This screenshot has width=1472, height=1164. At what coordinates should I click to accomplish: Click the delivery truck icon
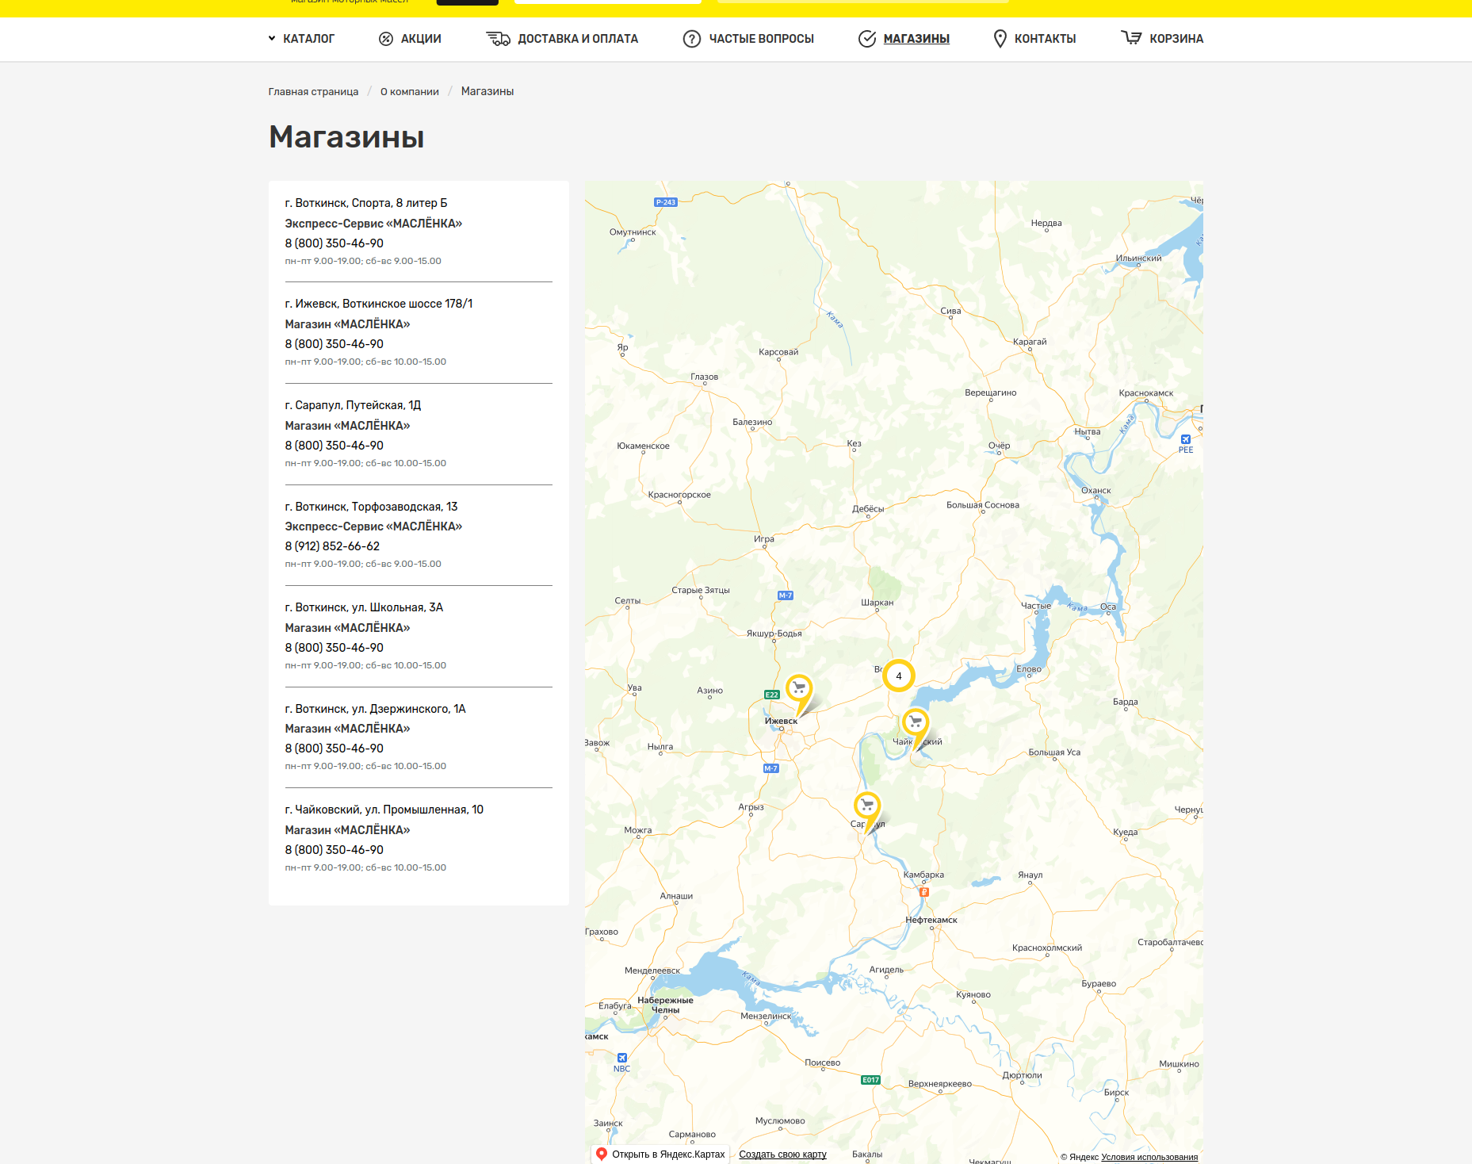(x=498, y=39)
